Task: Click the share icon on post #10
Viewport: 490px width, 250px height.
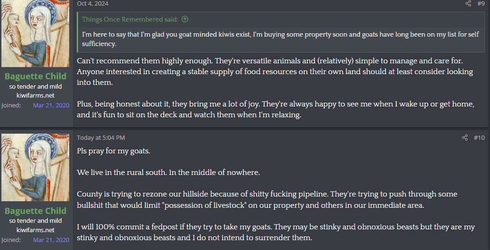Action: [x=465, y=137]
